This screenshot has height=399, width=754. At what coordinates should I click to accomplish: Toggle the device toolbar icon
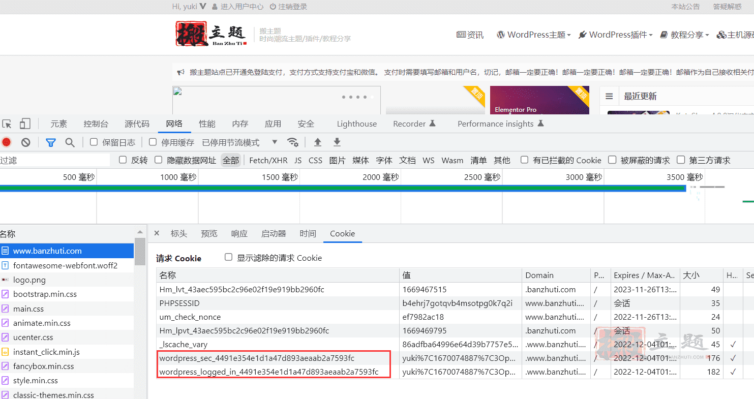coord(25,124)
